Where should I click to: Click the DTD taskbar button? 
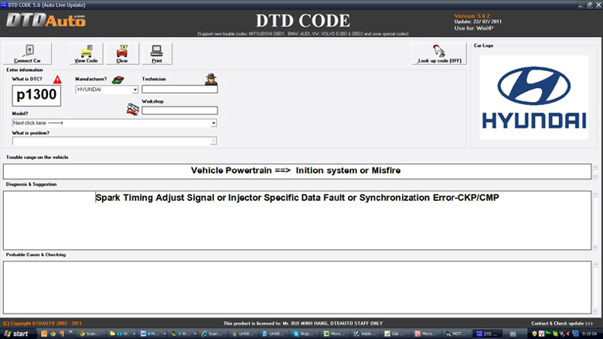click(487, 334)
